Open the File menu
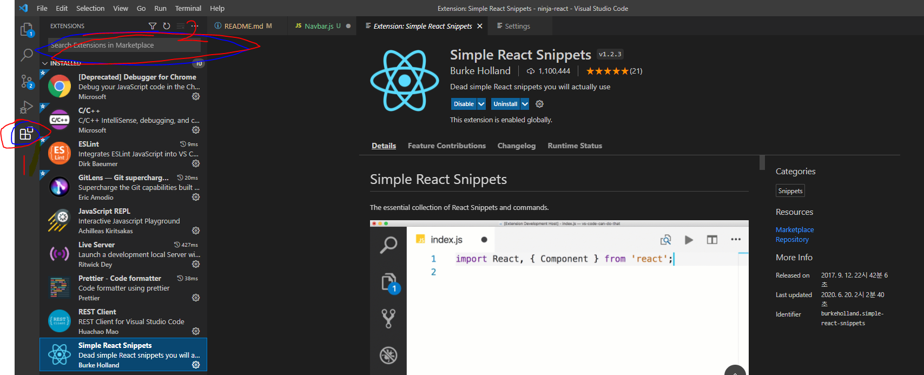This screenshot has width=924, height=375. (x=42, y=8)
